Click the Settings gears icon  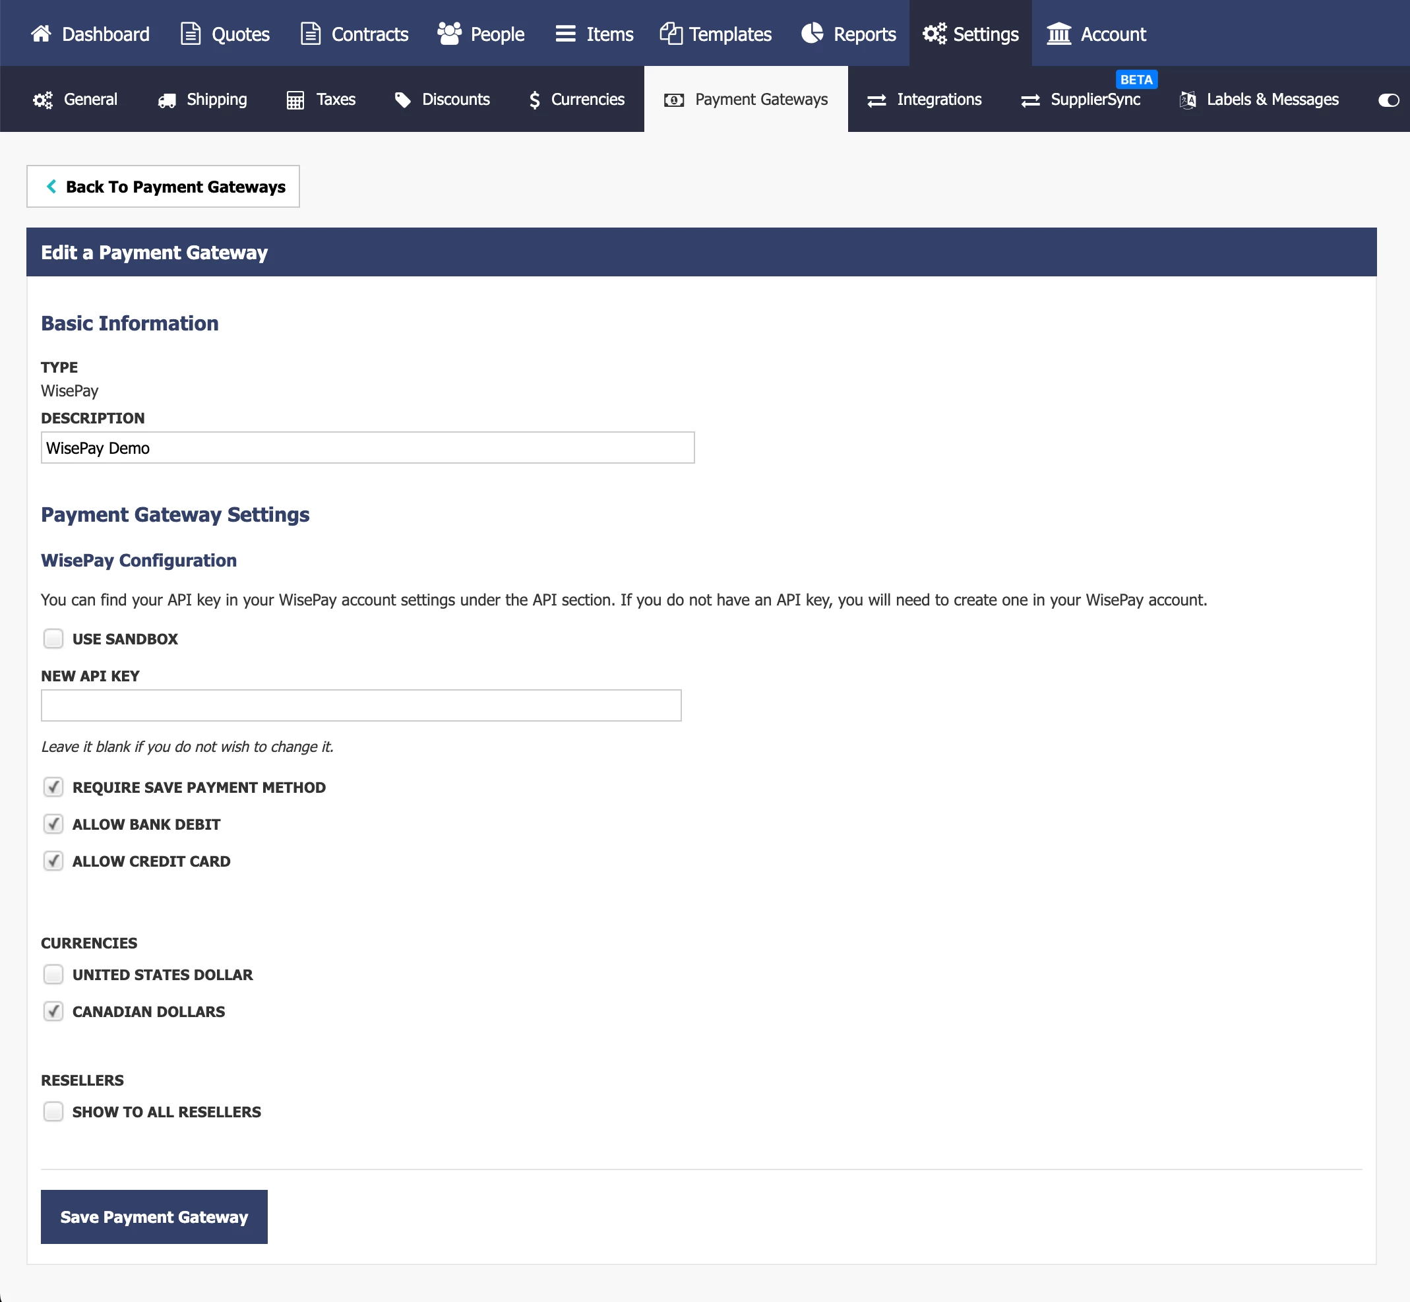(x=935, y=33)
